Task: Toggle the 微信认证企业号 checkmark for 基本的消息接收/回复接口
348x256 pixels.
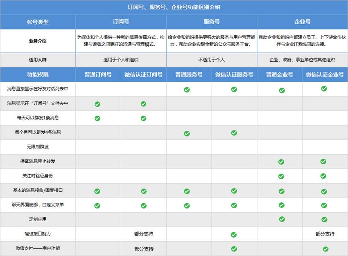Action: pyautogui.click(x=325, y=191)
